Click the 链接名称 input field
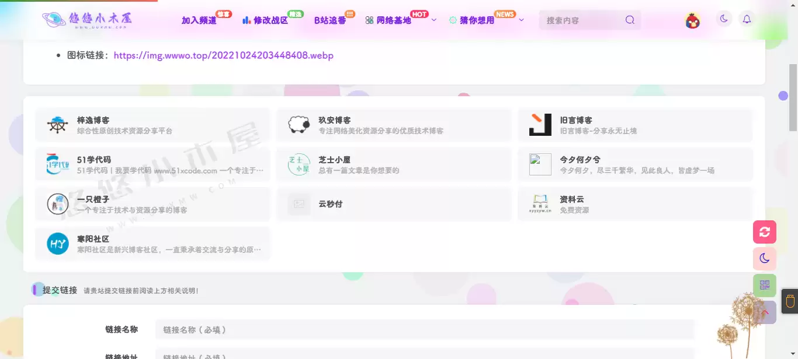Viewport: 798px width, 359px height. tap(425, 329)
